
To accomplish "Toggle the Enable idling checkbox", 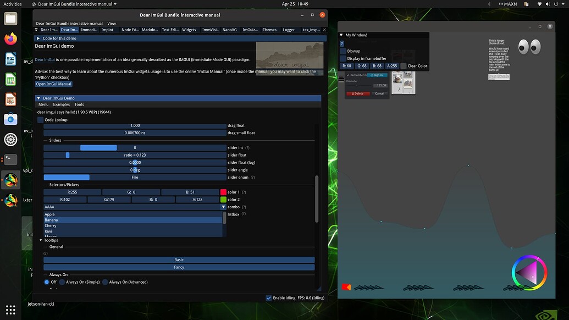I will 268,298.
